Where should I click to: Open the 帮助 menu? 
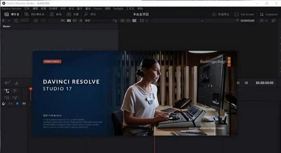[140, 8]
